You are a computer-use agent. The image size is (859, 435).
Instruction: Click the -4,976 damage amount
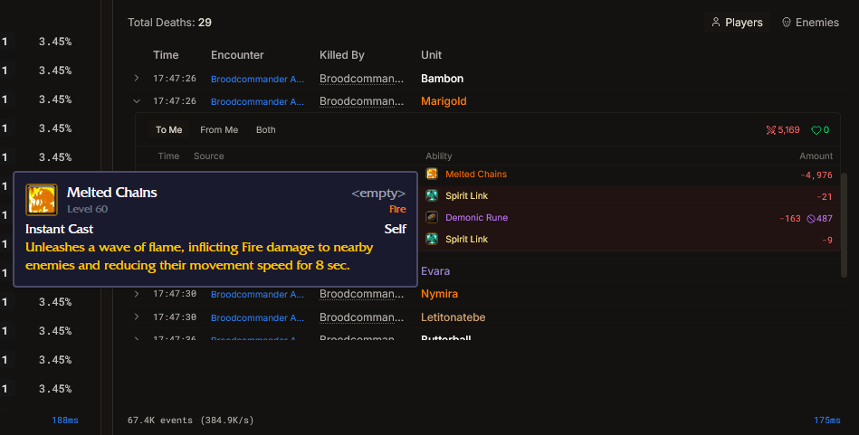tap(816, 175)
